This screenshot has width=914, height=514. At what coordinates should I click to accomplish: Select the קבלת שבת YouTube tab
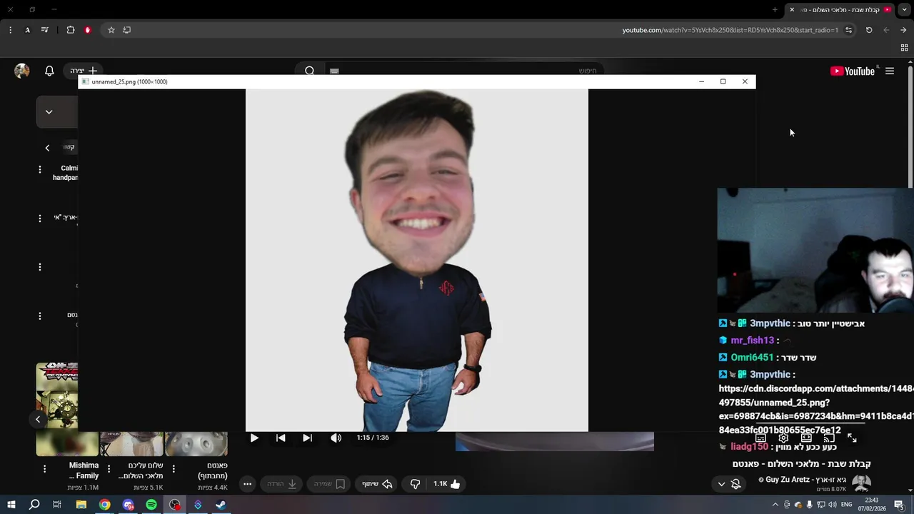(840, 10)
